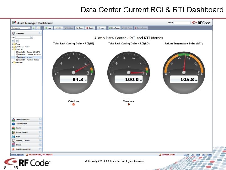Open Austin DC - Row RCI Metrics
The width and height of the screenshot is (226, 170).
pyautogui.click(x=28, y=60)
